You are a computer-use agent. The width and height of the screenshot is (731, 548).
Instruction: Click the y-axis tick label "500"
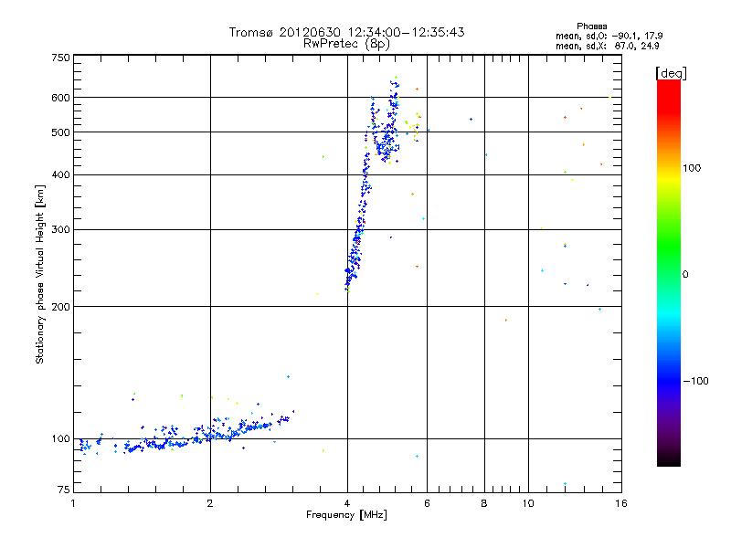(60, 132)
